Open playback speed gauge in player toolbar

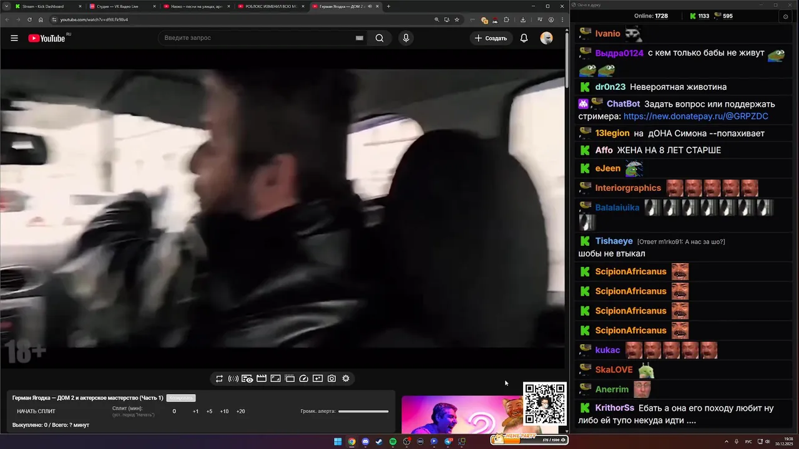304,379
